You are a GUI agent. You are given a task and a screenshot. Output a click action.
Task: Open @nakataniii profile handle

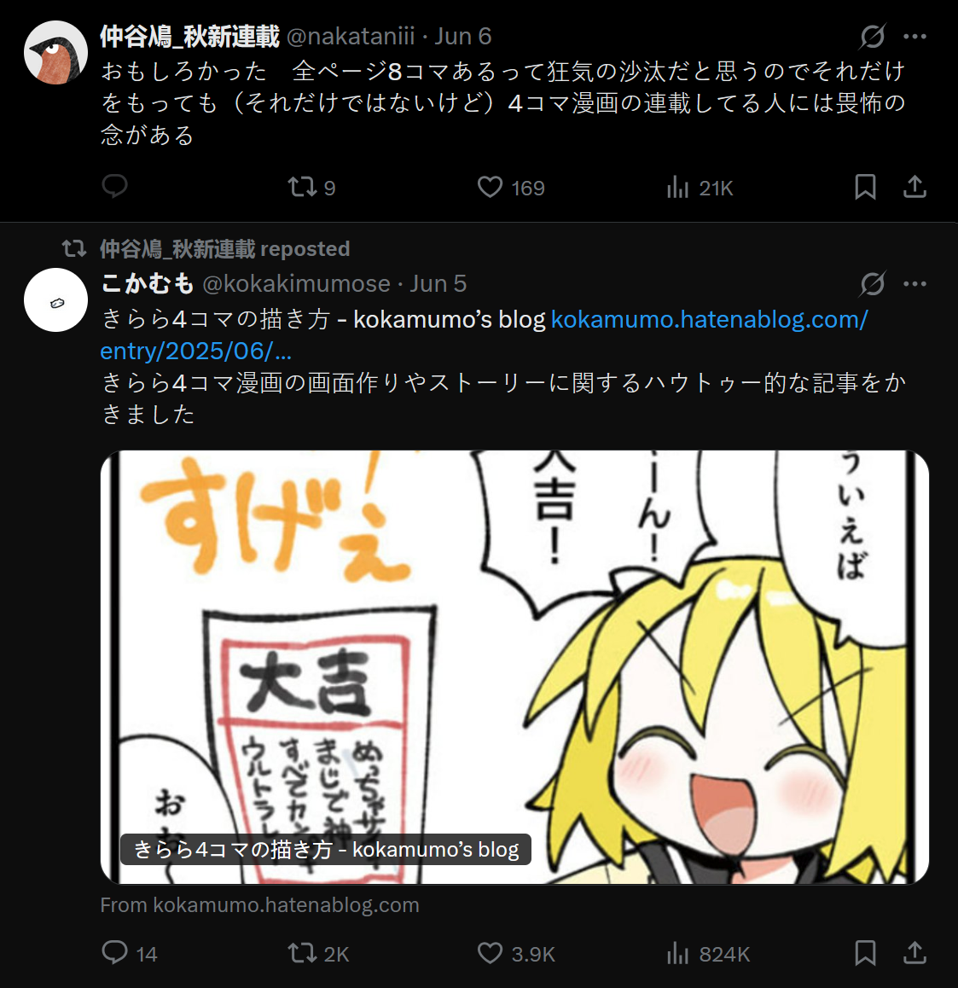click(x=351, y=37)
